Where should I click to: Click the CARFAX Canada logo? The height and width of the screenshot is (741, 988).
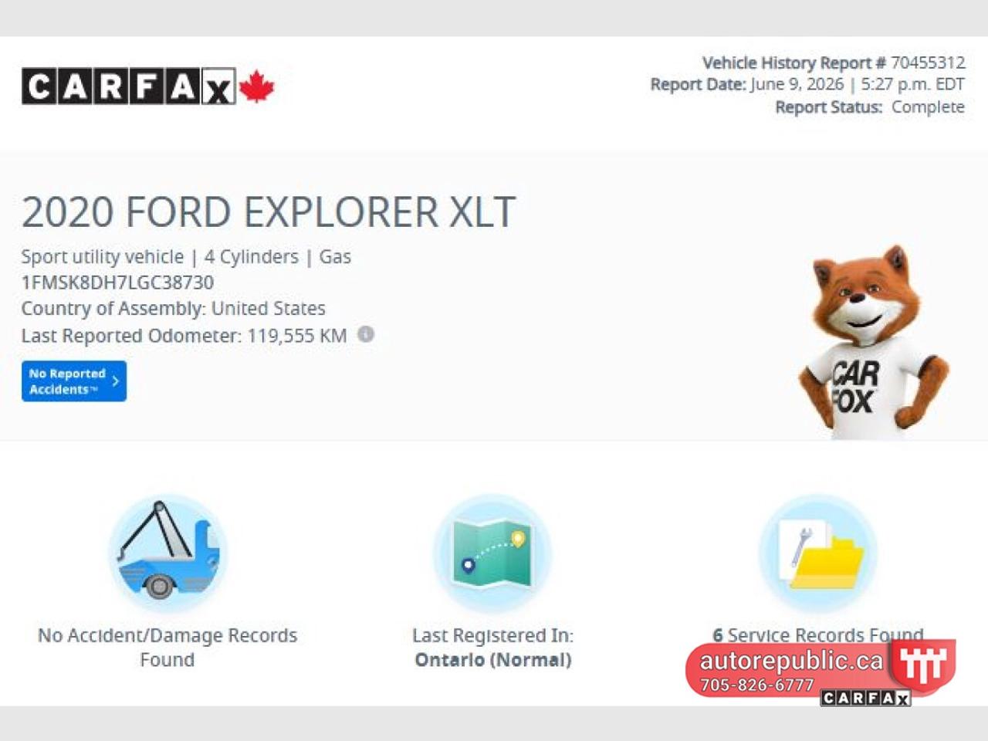coord(148,86)
